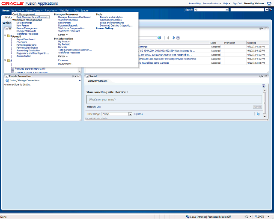Collapse the People Connection panel
The width and height of the screenshot is (274, 219).
[6, 76]
